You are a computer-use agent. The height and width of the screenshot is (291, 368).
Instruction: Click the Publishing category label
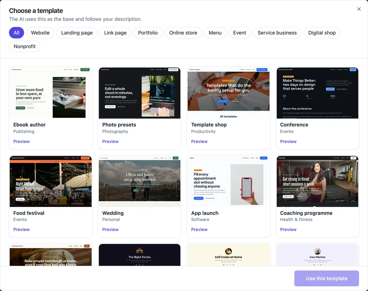coord(24,132)
